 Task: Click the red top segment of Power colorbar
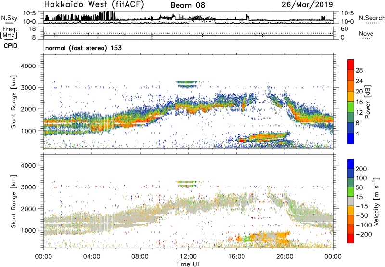(351, 65)
